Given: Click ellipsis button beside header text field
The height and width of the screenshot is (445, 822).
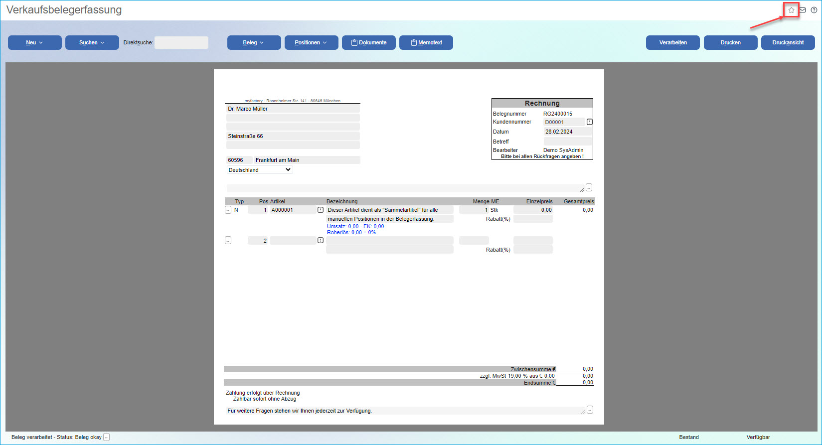Looking at the screenshot, I should pyautogui.click(x=589, y=187).
